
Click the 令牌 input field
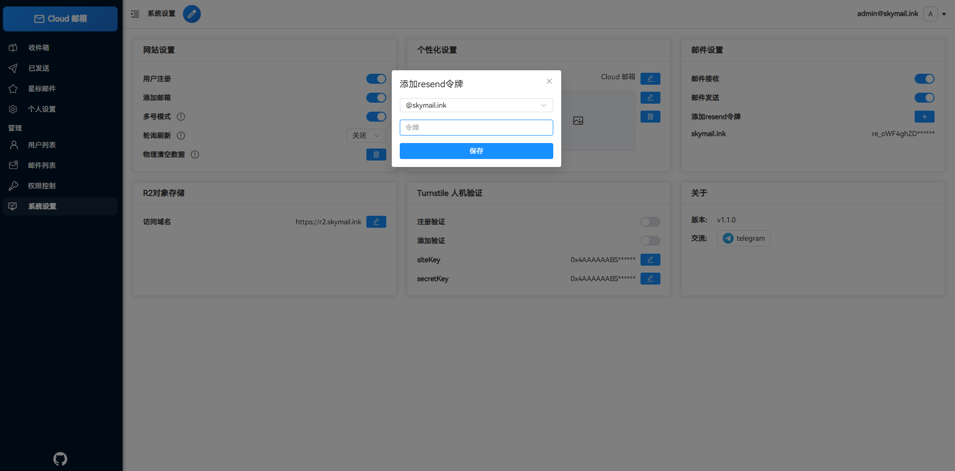pos(476,128)
